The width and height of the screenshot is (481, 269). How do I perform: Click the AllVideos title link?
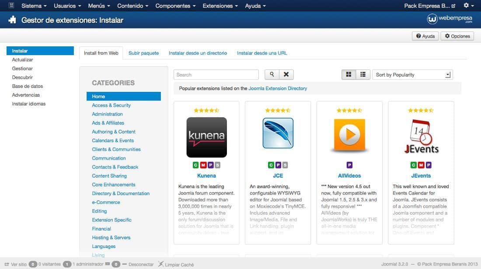[349, 176]
